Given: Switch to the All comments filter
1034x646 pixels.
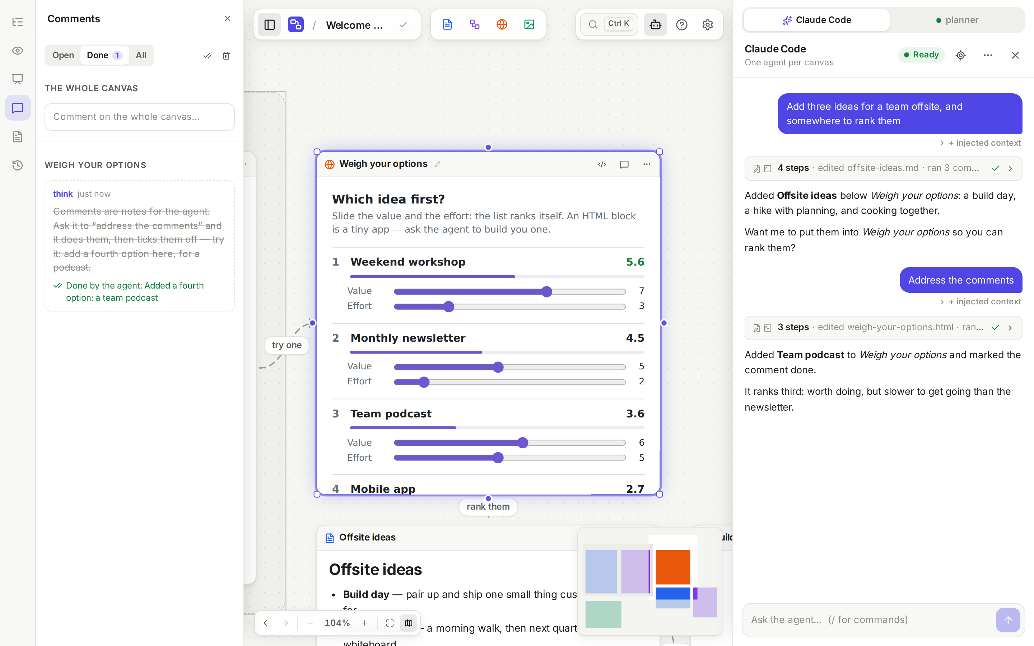Looking at the screenshot, I should point(141,55).
